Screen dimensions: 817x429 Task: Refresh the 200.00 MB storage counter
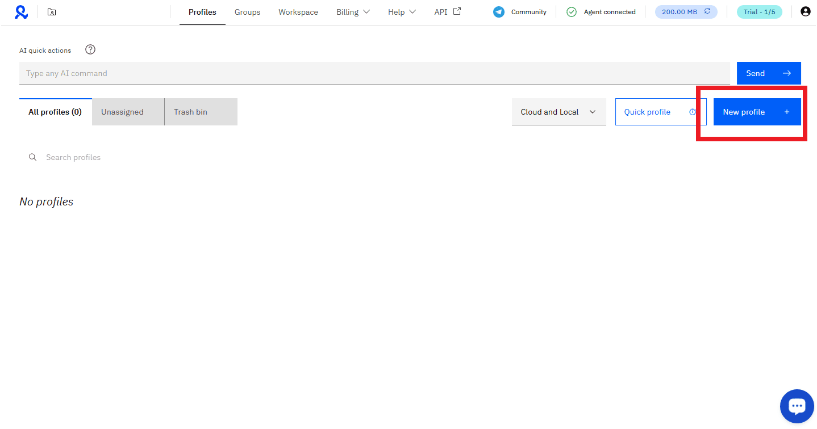(706, 11)
